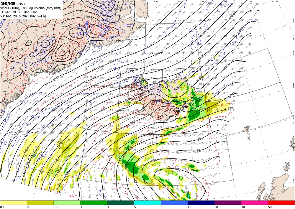Viewport: 295px width, 209px height.
Task: Click the yellow 0.1–0.3 legend color band
Action: (13, 203)
